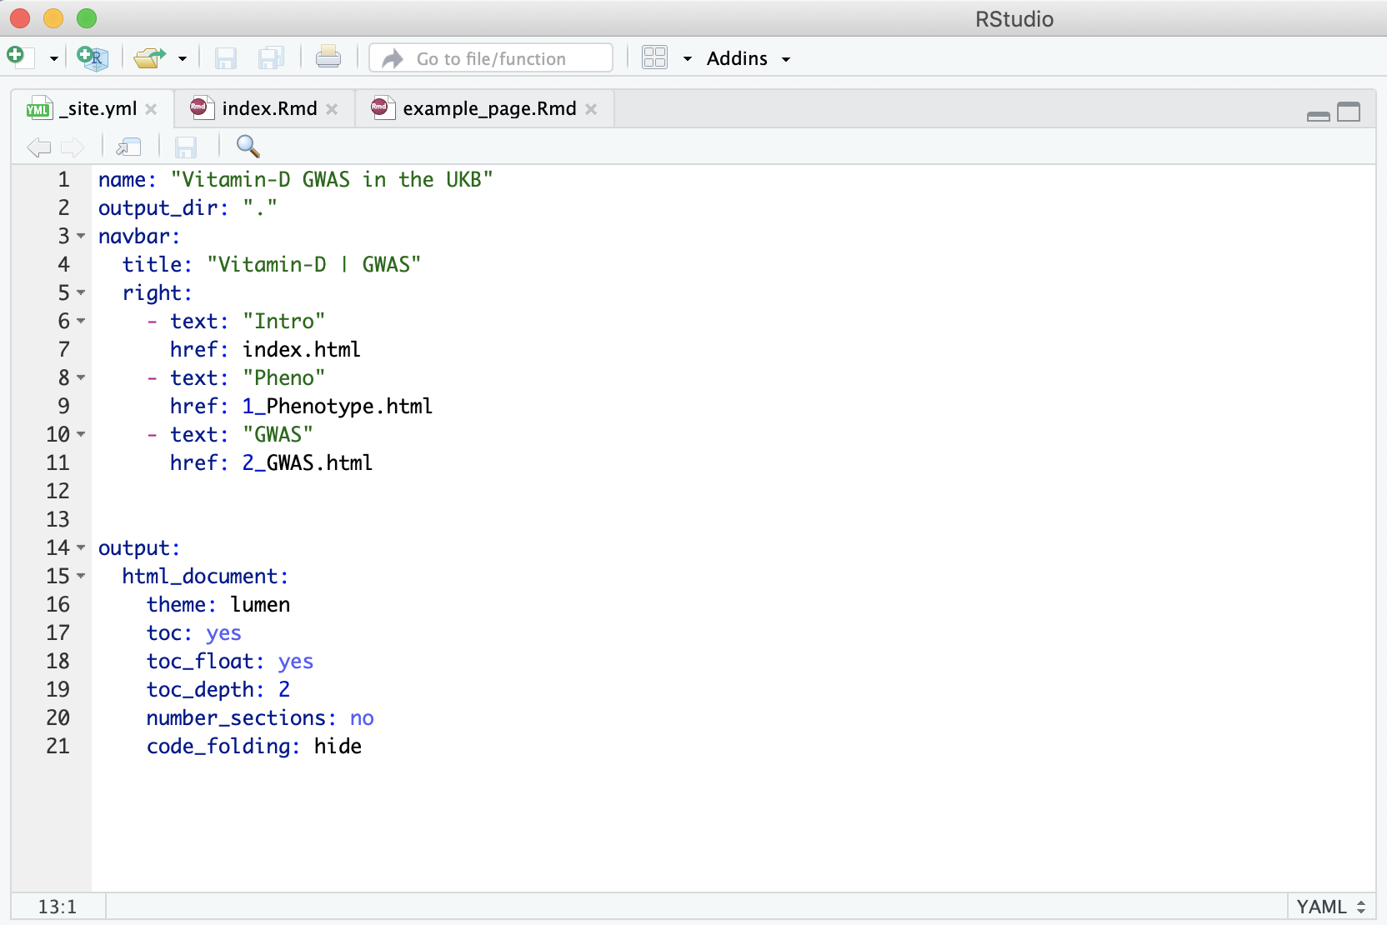Close the _site.yml tab
The width and height of the screenshot is (1387, 925).
(x=151, y=109)
